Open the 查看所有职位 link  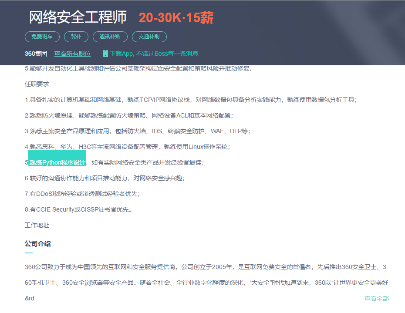point(72,54)
